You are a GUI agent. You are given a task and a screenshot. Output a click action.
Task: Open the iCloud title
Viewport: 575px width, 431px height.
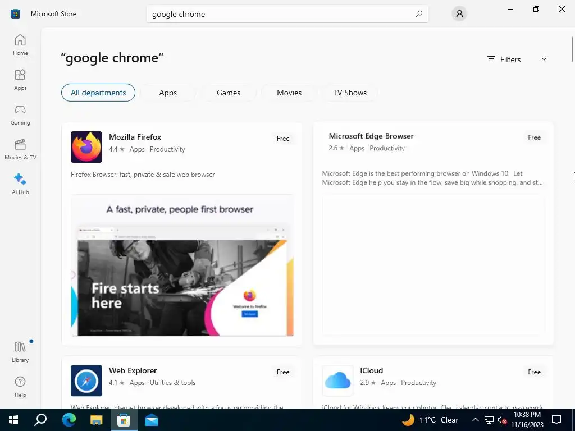pyautogui.click(x=372, y=370)
